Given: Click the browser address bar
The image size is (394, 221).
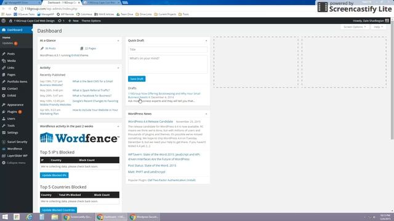Looking at the screenshot, I should (166, 9).
